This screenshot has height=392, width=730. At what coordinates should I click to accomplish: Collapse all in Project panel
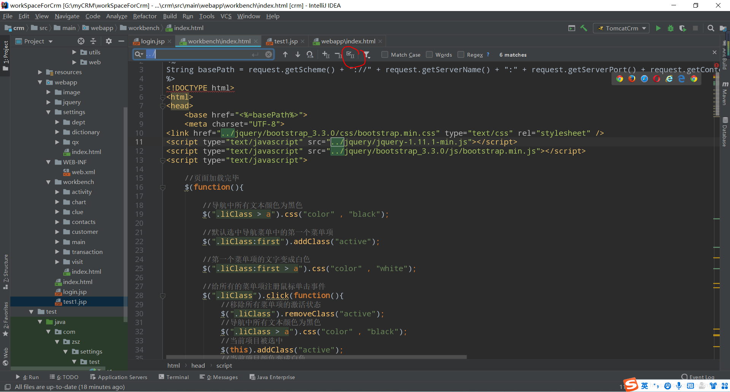click(x=93, y=41)
